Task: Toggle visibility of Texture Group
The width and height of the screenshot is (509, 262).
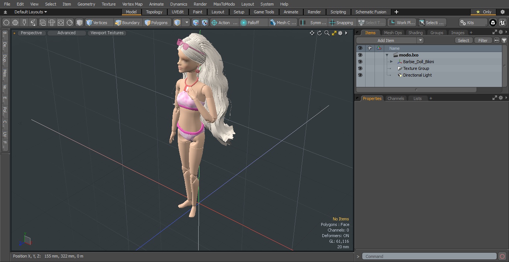Action: [x=360, y=68]
